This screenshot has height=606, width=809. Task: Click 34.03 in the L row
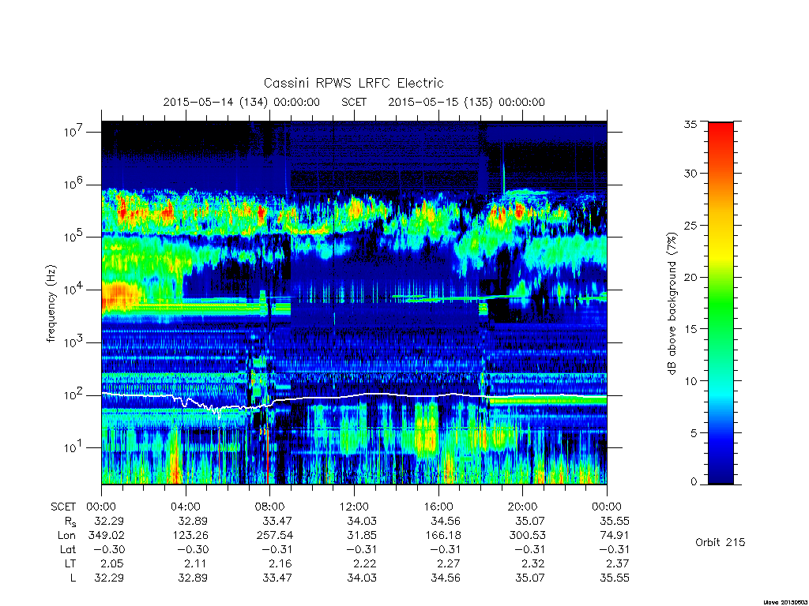pos(362,578)
